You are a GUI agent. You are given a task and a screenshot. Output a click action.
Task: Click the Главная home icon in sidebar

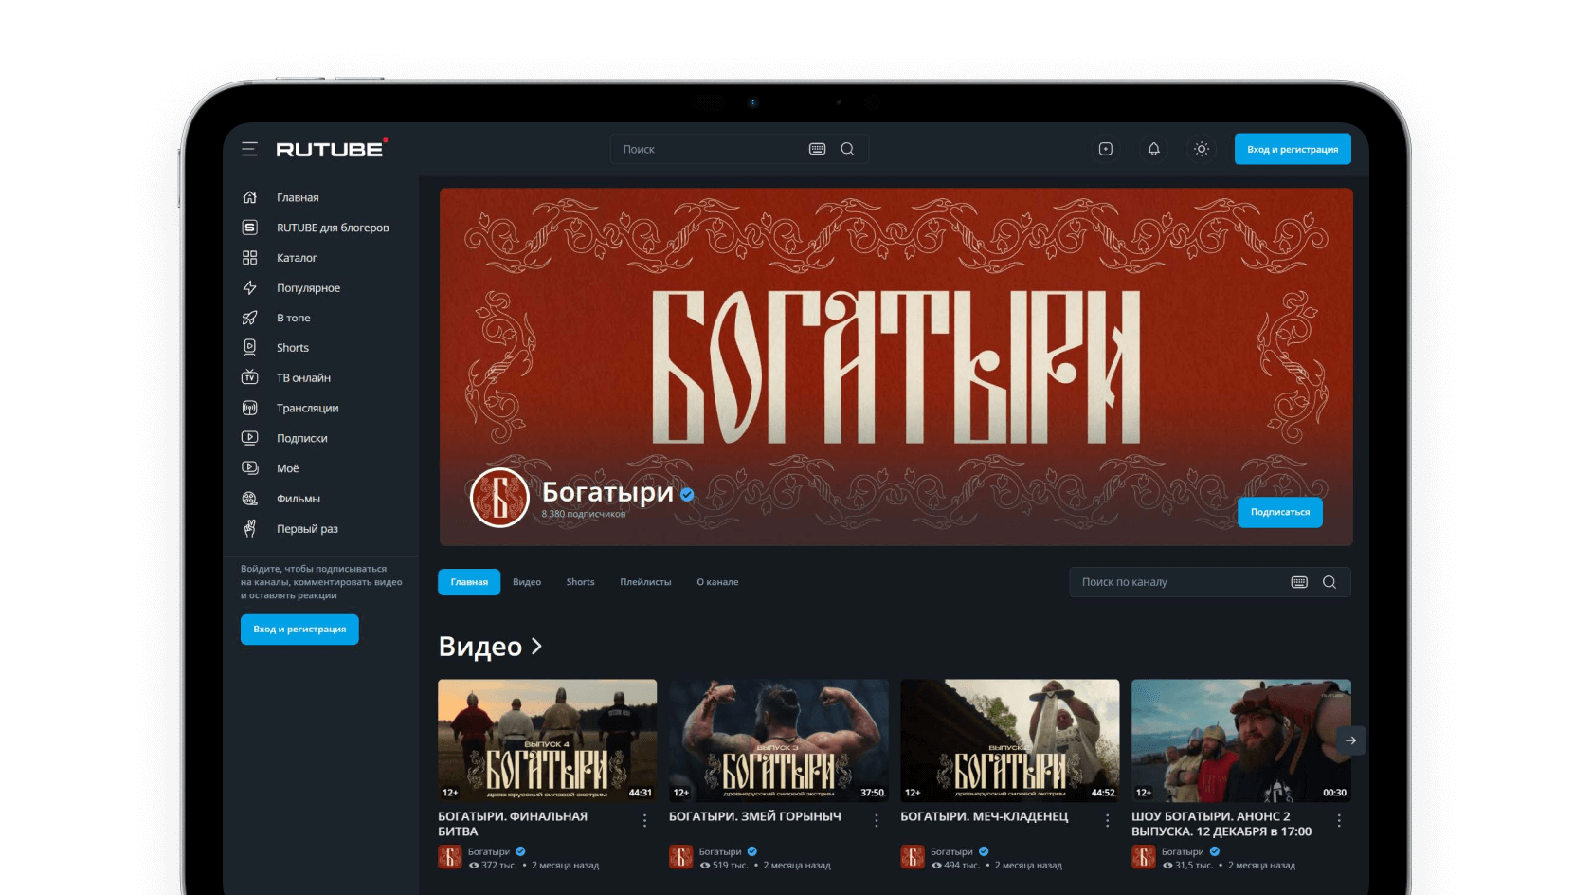(250, 197)
